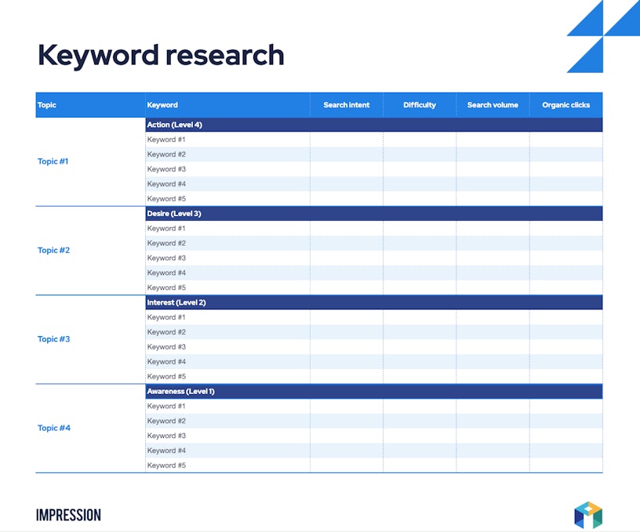Open the Topic #1 link
This screenshot has height=532, width=640.
(x=53, y=161)
